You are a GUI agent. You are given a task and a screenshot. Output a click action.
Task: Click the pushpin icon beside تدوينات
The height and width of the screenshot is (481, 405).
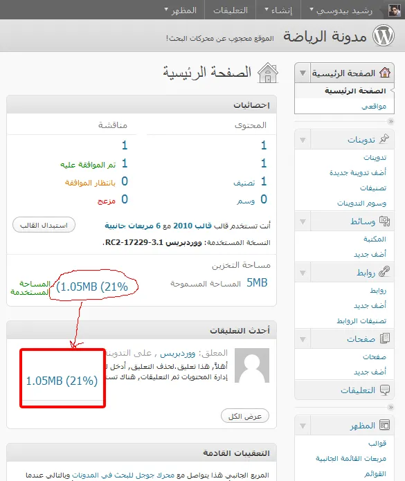click(x=384, y=139)
